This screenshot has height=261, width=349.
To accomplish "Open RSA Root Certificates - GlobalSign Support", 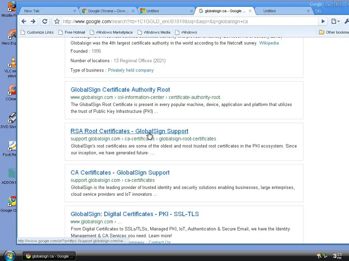I will click(x=129, y=131).
